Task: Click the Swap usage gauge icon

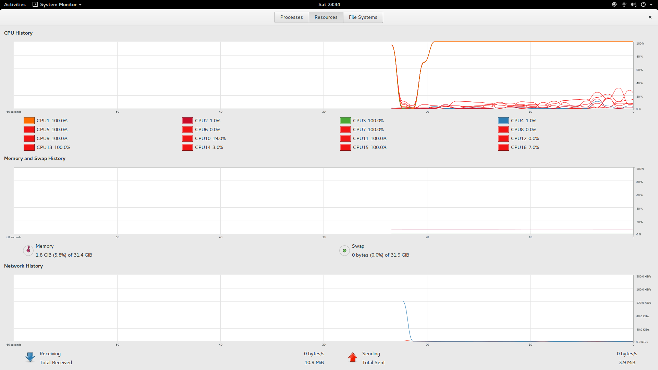Action: 344,250
